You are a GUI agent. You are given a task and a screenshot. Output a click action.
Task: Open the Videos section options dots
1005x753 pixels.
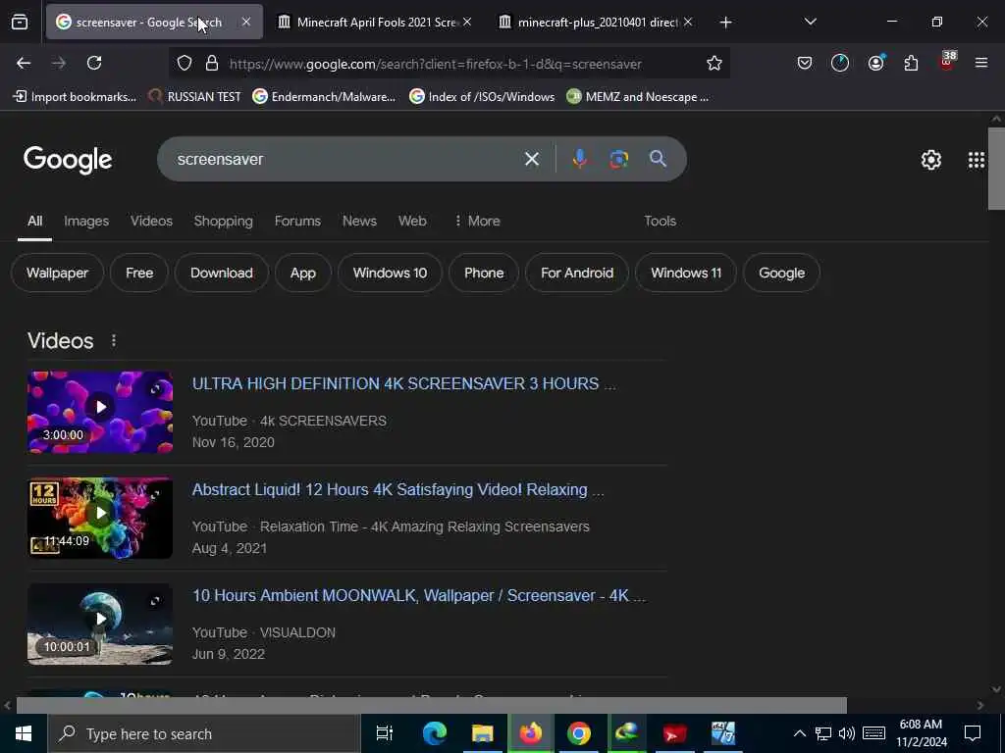click(114, 340)
